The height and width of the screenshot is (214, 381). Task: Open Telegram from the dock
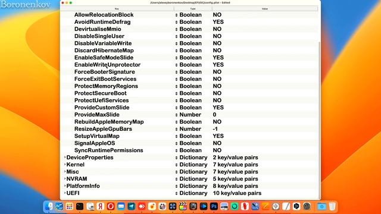click(131, 206)
